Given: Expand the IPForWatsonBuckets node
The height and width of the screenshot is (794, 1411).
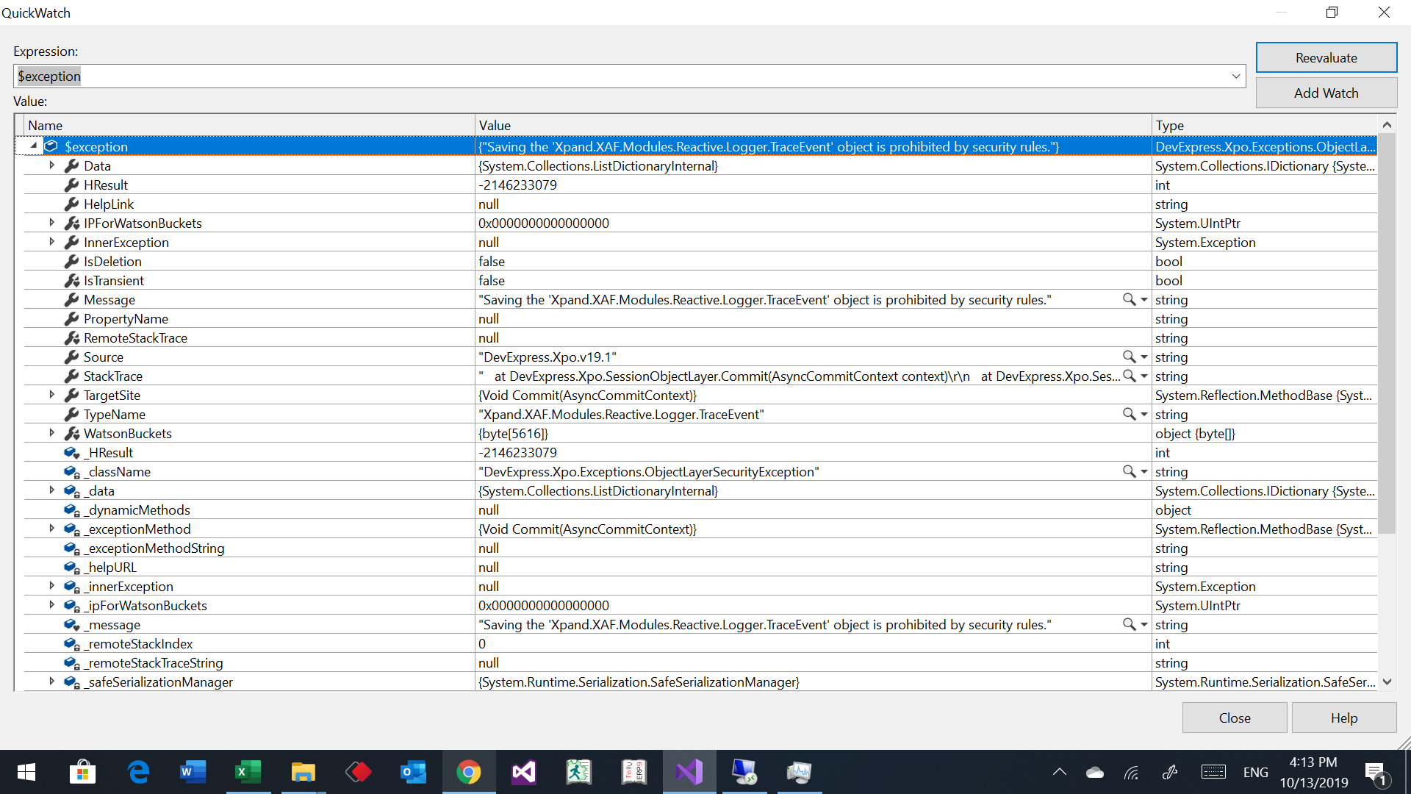Looking at the screenshot, I should 52,223.
